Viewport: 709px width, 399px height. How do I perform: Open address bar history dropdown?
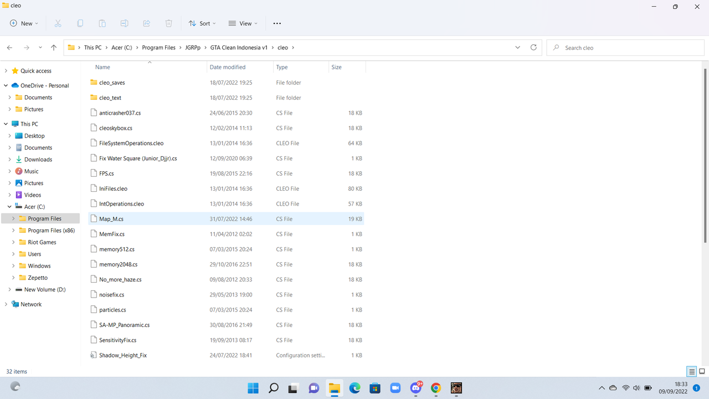coord(518,48)
